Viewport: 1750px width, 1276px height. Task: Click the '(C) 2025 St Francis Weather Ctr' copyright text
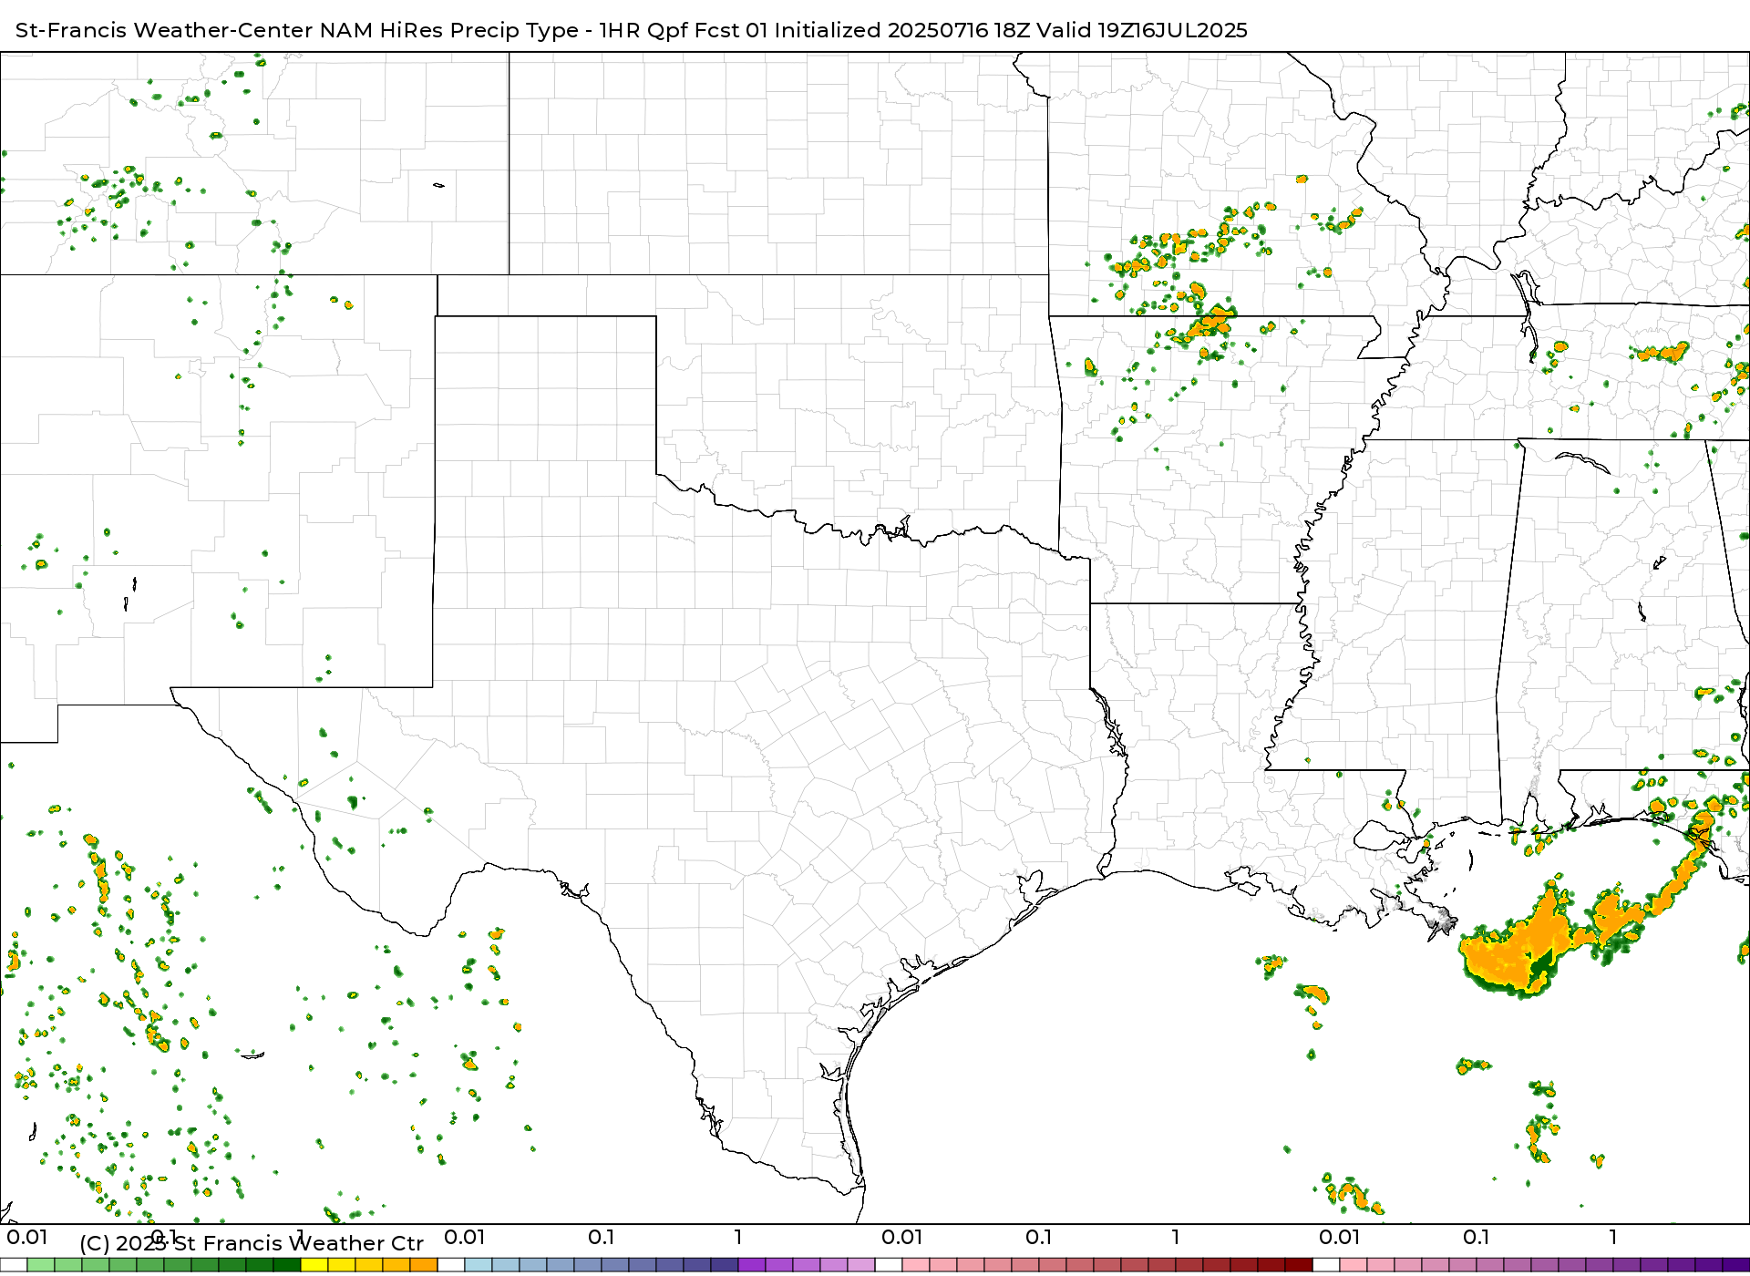click(252, 1243)
